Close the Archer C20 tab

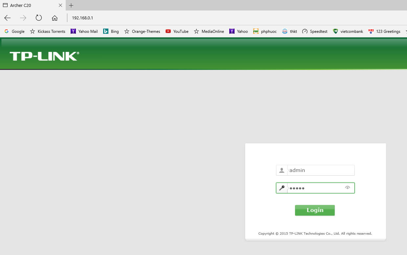pyautogui.click(x=60, y=5)
